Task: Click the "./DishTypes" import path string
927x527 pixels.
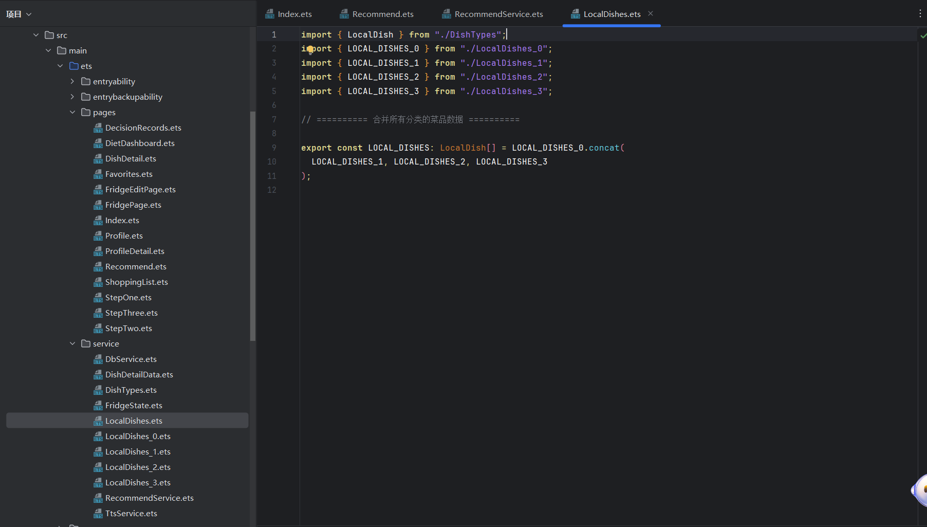Action: pyautogui.click(x=468, y=34)
